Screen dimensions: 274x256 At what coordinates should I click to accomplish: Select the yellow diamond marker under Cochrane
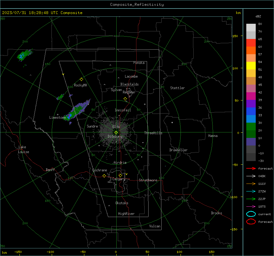[104, 176]
